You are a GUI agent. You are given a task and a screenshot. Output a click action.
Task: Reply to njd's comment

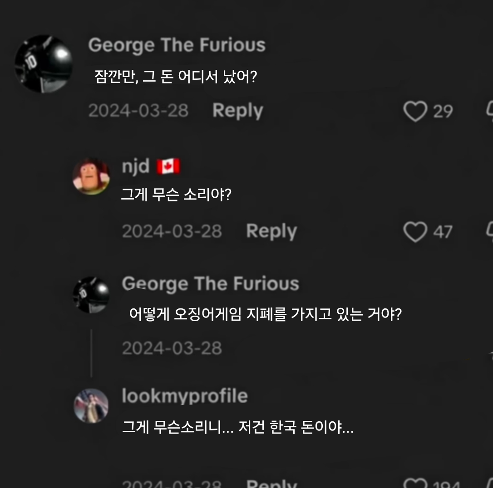pos(271,232)
